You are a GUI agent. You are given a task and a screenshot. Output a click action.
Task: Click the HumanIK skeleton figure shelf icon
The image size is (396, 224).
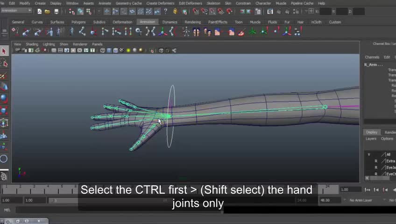(x=186, y=32)
